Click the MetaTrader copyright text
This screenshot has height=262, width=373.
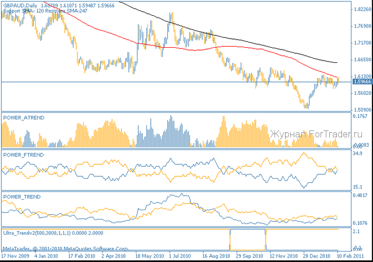coord(65,249)
